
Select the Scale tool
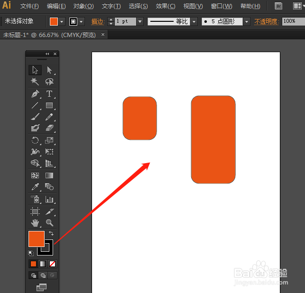(x=49, y=140)
